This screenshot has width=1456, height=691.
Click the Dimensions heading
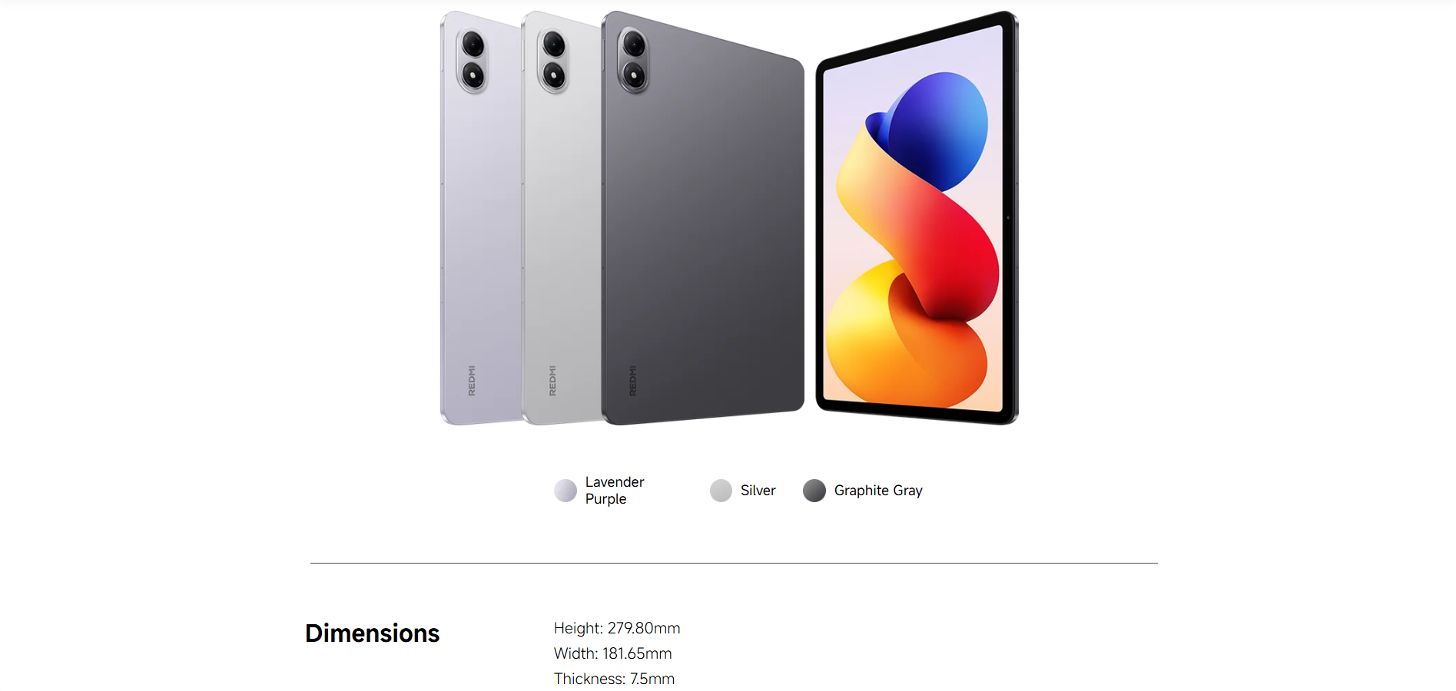[x=373, y=633]
